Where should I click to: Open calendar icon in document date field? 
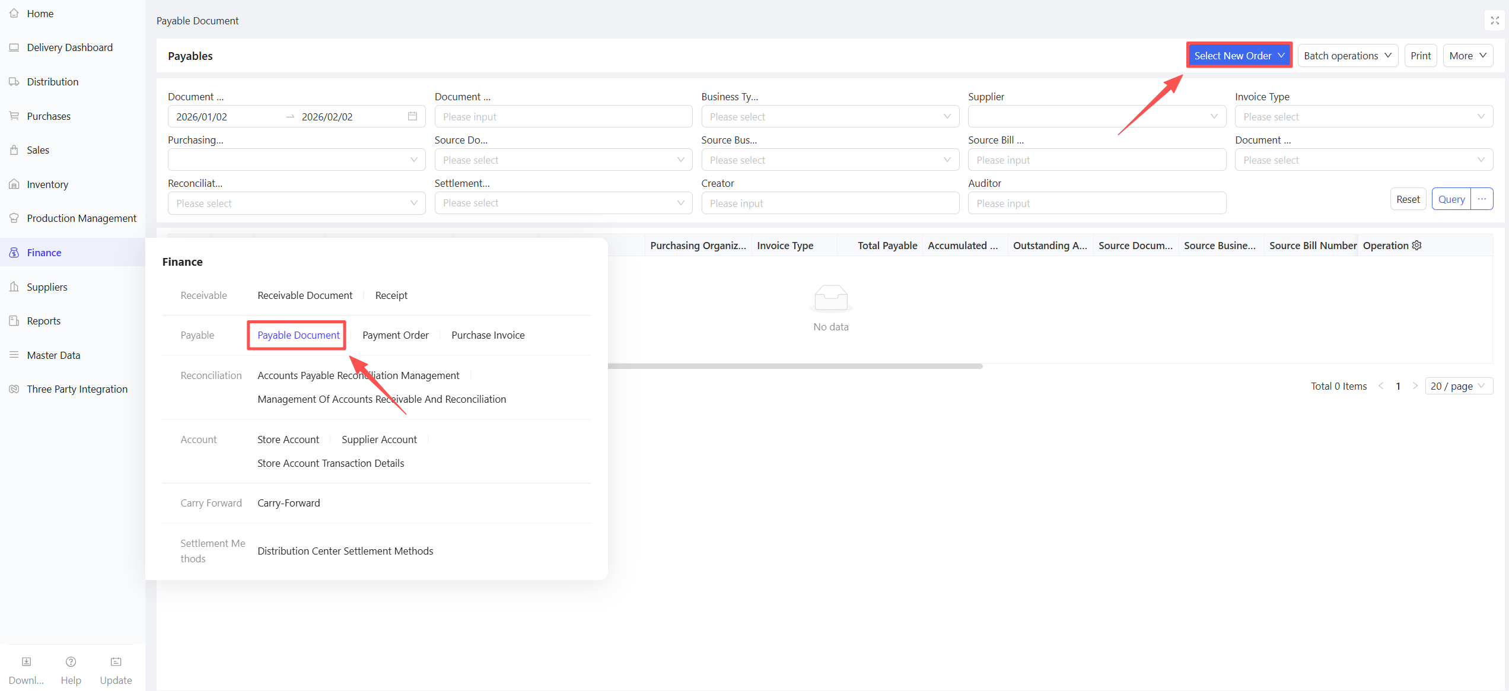412,116
